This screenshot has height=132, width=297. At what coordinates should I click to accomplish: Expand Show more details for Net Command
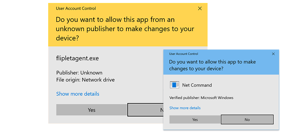(x=185, y=108)
